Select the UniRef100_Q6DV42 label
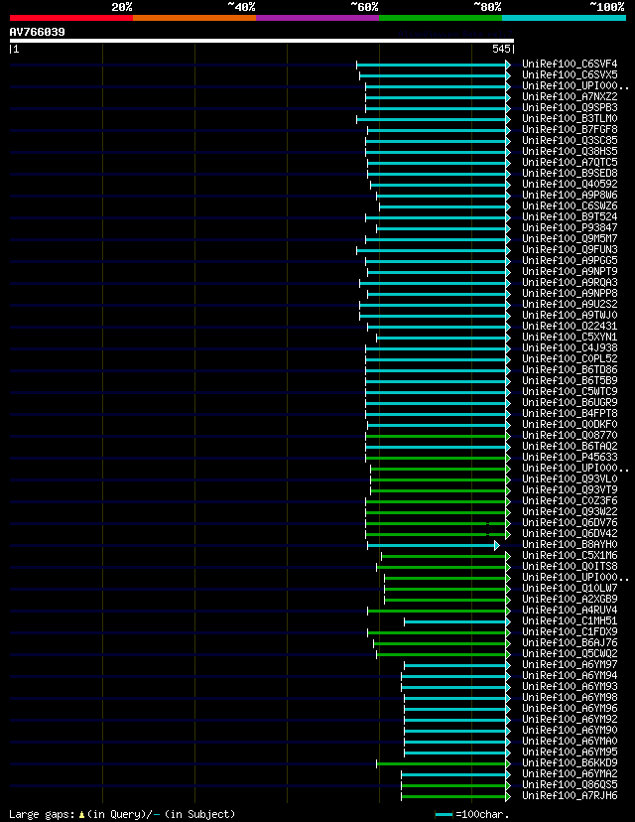Screen dimensions: 635x822 570,534
